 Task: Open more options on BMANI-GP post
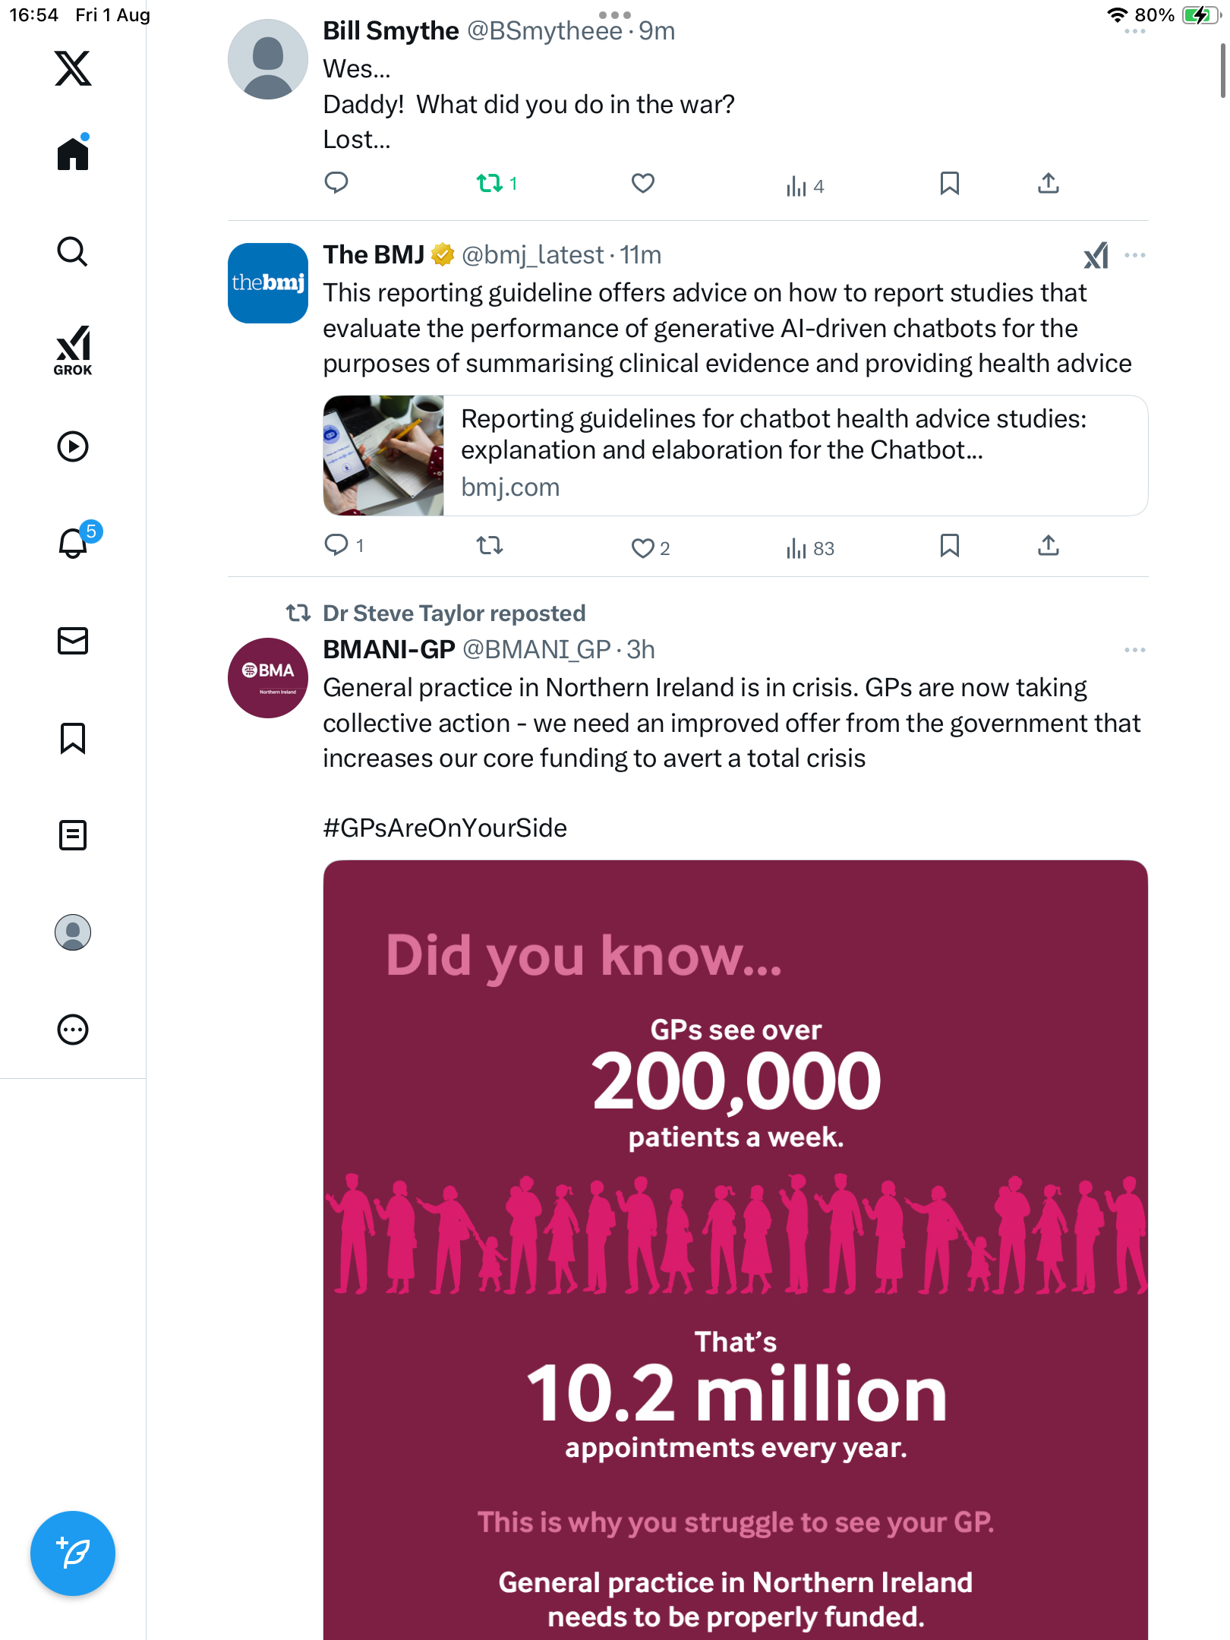[1134, 650]
